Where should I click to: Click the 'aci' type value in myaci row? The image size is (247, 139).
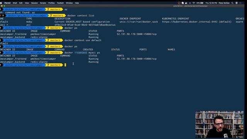tap(28, 25)
